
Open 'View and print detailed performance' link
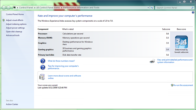(175, 61)
